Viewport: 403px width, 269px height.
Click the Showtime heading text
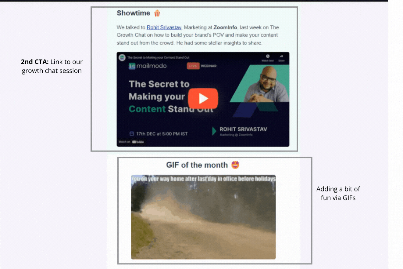(134, 13)
